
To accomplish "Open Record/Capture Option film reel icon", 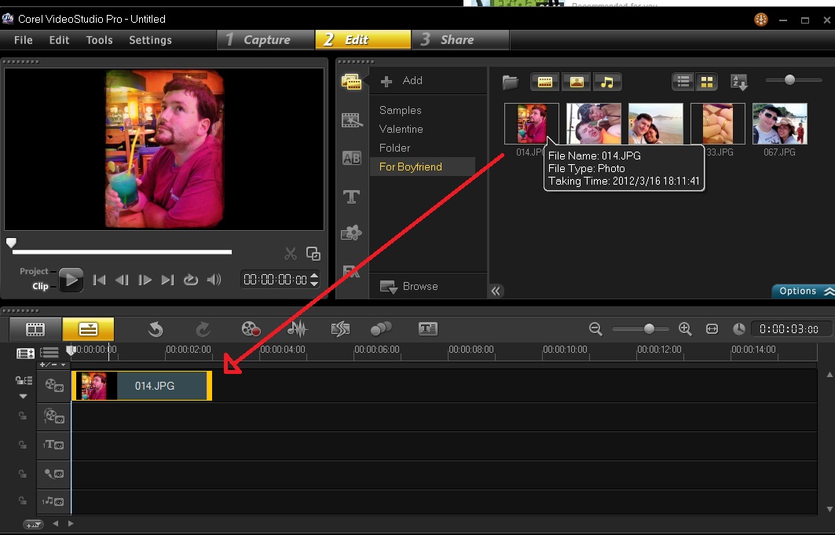I will [x=251, y=329].
